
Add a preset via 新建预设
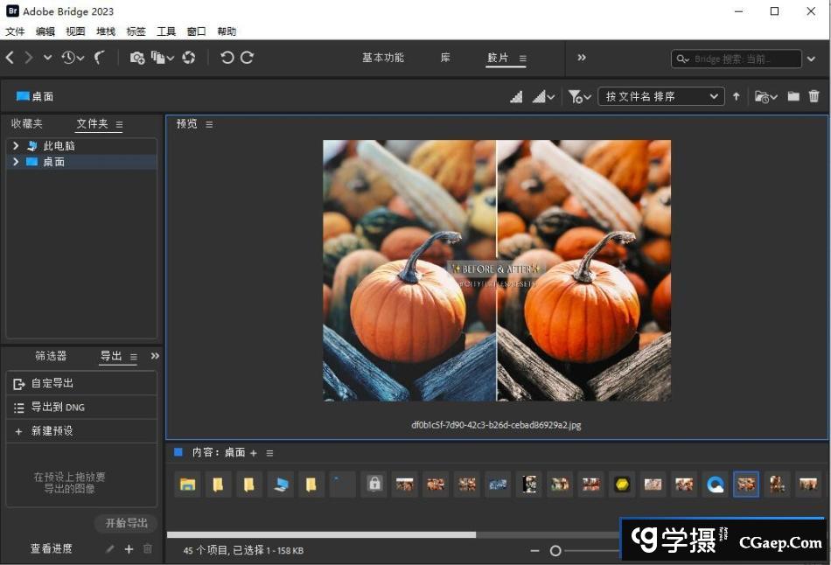click(52, 430)
